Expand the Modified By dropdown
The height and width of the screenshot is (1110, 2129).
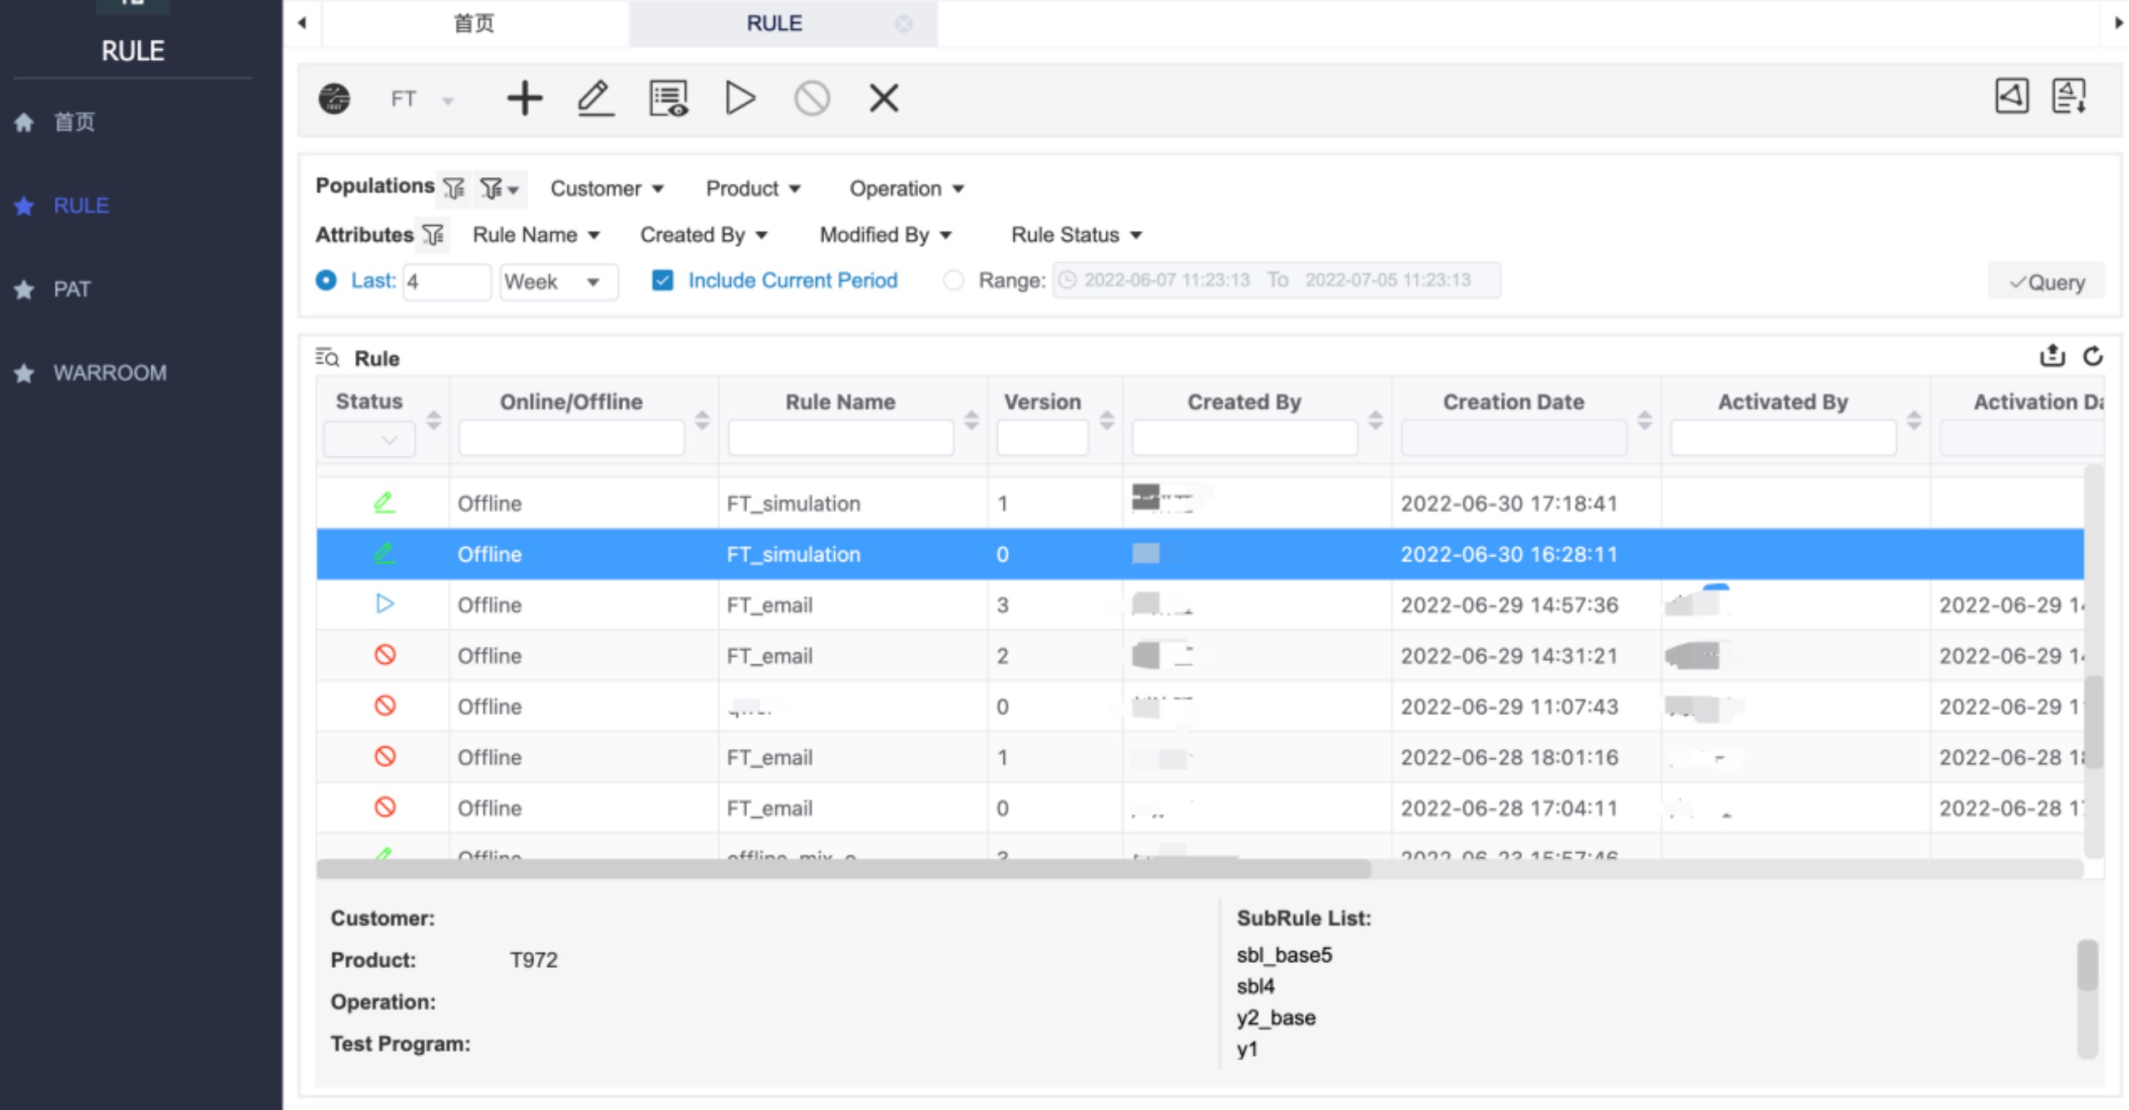pyautogui.click(x=886, y=235)
